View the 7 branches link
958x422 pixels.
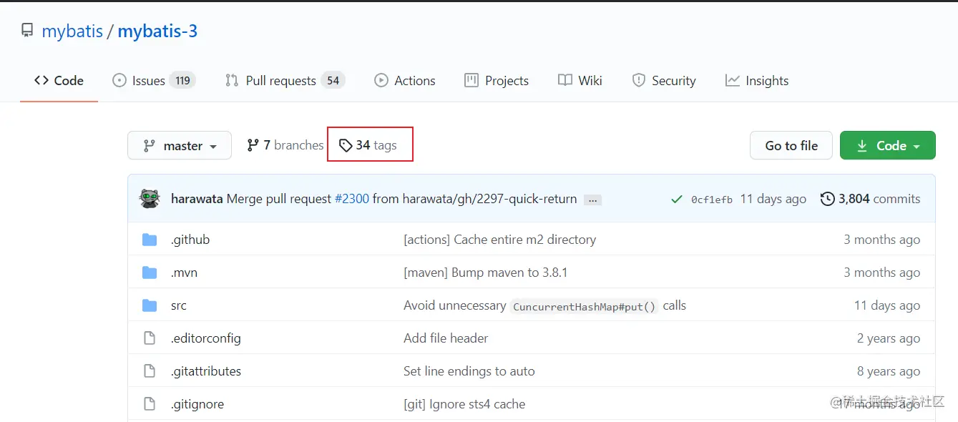[285, 145]
